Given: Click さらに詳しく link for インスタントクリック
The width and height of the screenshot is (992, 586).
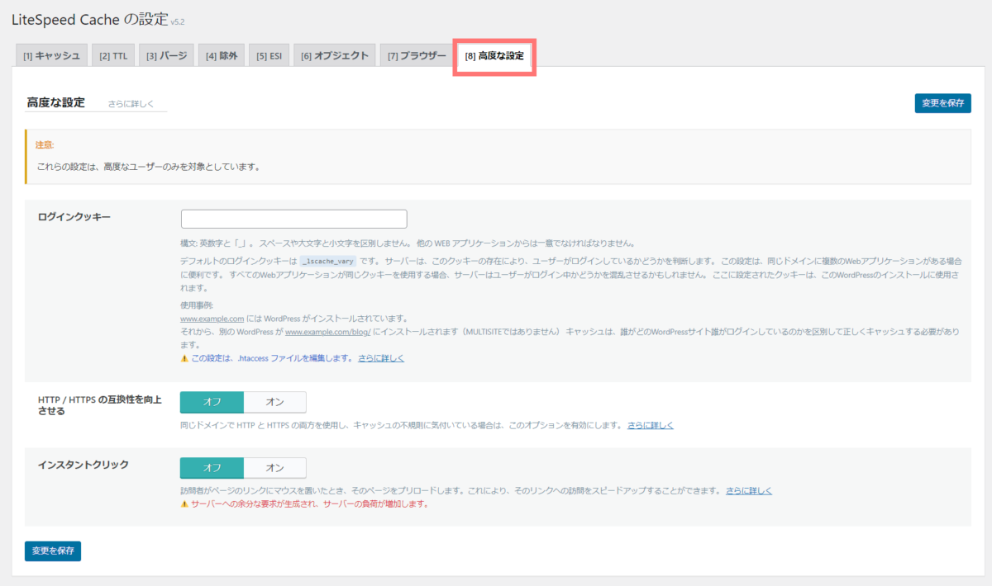Looking at the screenshot, I should click(x=749, y=489).
